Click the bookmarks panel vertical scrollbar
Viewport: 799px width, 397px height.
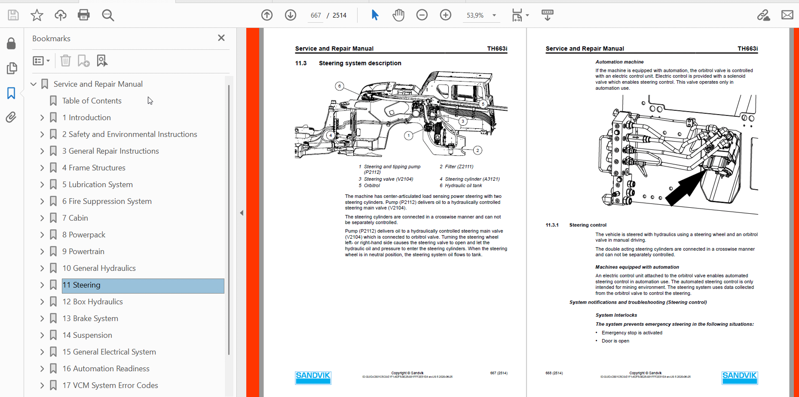(x=229, y=219)
